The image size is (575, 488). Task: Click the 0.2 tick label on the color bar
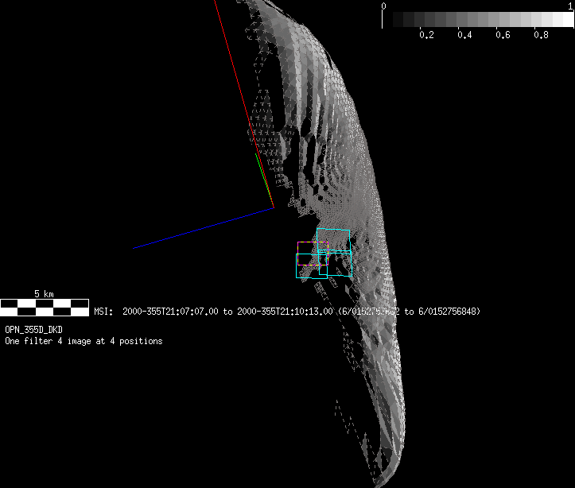pos(426,35)
